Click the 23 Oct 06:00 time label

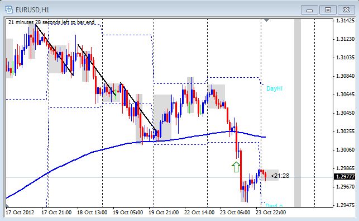(235, 212)
